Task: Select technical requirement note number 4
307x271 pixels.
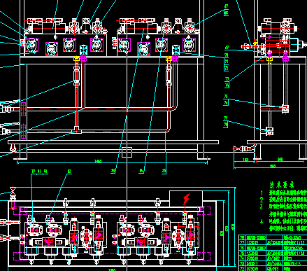Action: click(262, 221)
